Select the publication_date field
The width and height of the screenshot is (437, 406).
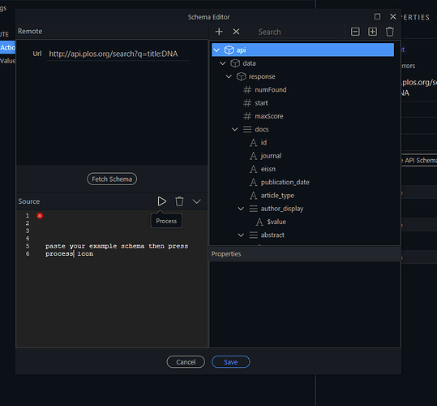[x=285, y=182]
